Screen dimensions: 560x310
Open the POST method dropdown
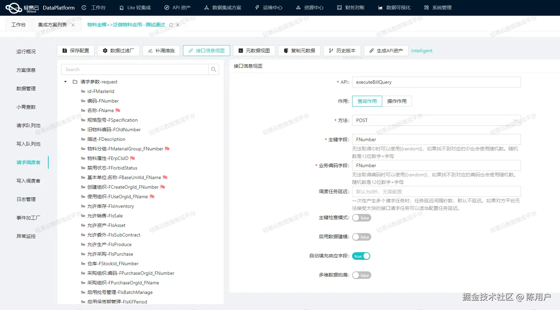tap(514, 120)
